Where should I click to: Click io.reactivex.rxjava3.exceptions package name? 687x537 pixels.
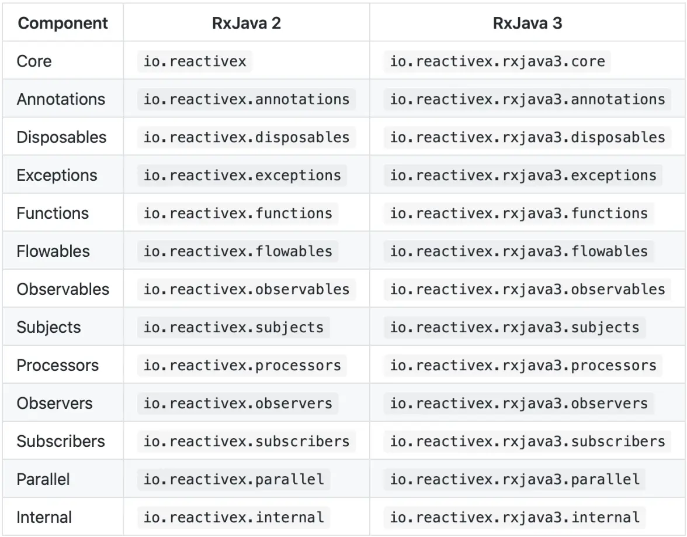pyautogui.click(x=523, y=175)
